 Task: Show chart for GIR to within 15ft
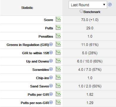pos(58,52)
